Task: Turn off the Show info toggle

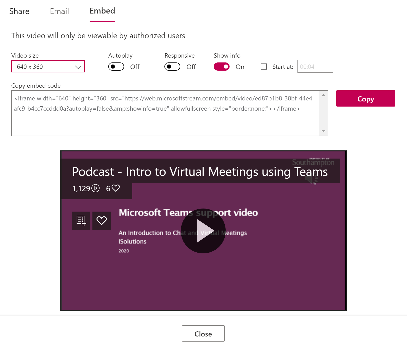Action: coord(222,67)
